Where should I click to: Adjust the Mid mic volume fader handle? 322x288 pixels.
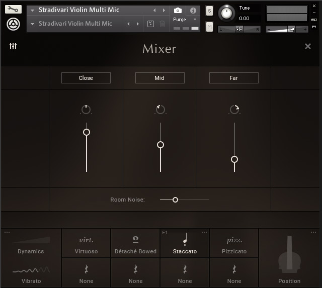[x=160, y=145]
